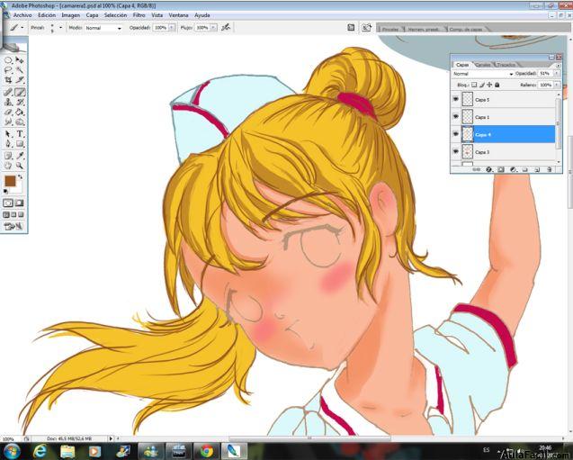Swap foreground and background colors
This screenshot has width=573, height=460.
(x=20, y=176)
